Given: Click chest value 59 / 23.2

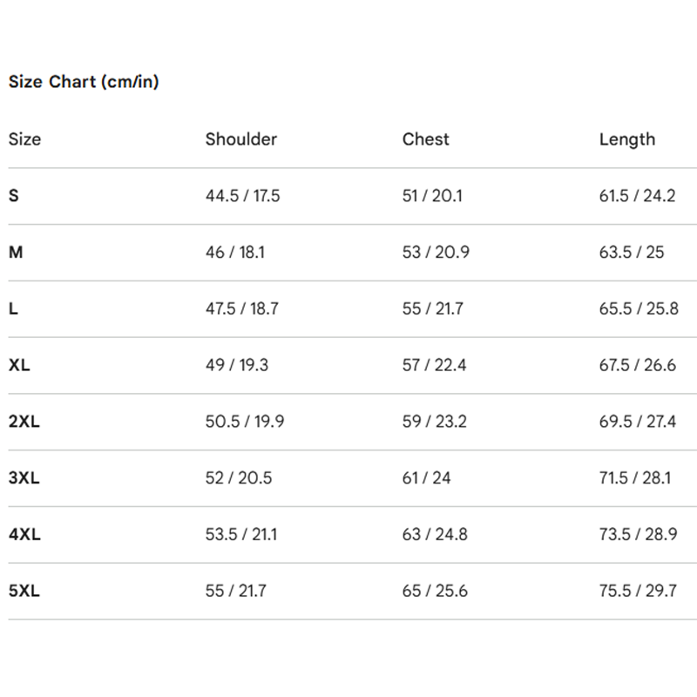Looking at the screenshot, I should pos(435,422).
